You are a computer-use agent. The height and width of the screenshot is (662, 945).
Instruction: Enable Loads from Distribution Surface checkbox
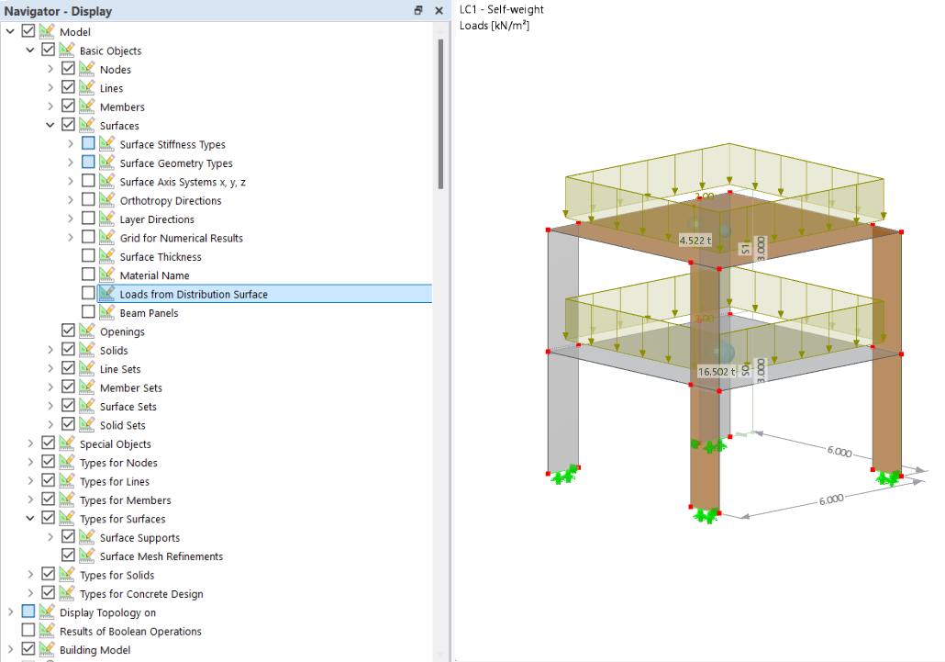pos(88,293)
